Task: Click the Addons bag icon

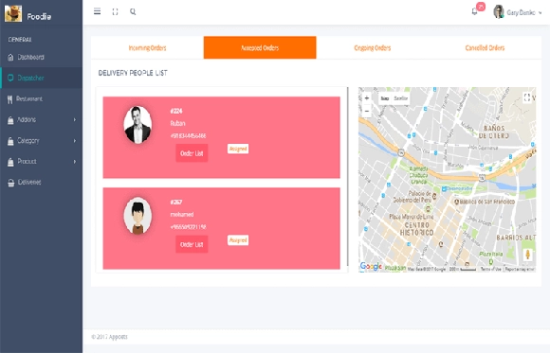Action: [10, 120]
